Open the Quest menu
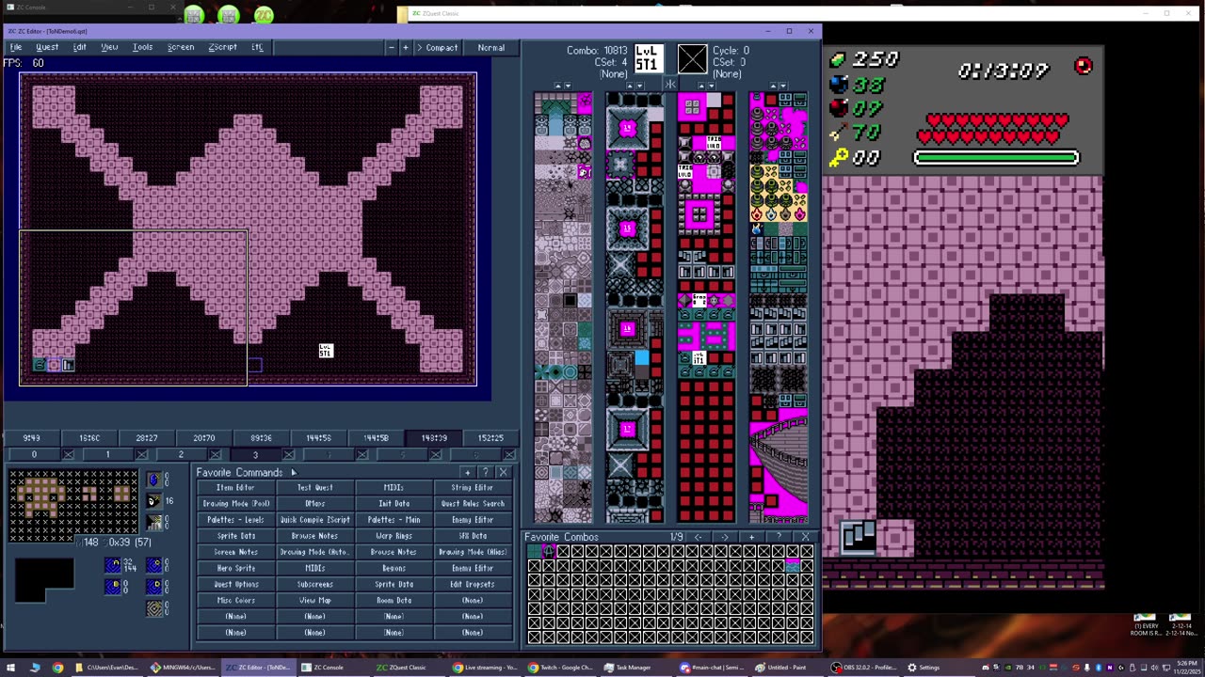 (47, 47)
